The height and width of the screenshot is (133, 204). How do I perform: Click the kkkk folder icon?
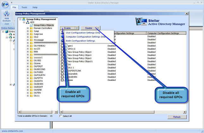[31, 51]
